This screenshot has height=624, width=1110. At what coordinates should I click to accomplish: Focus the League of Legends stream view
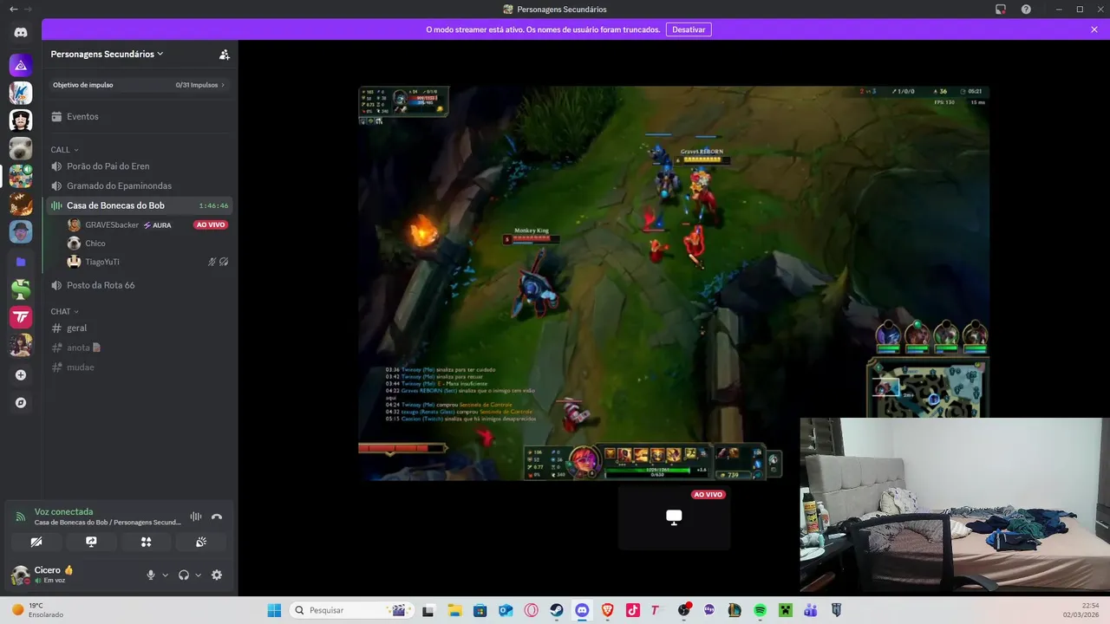click(674, 283)
